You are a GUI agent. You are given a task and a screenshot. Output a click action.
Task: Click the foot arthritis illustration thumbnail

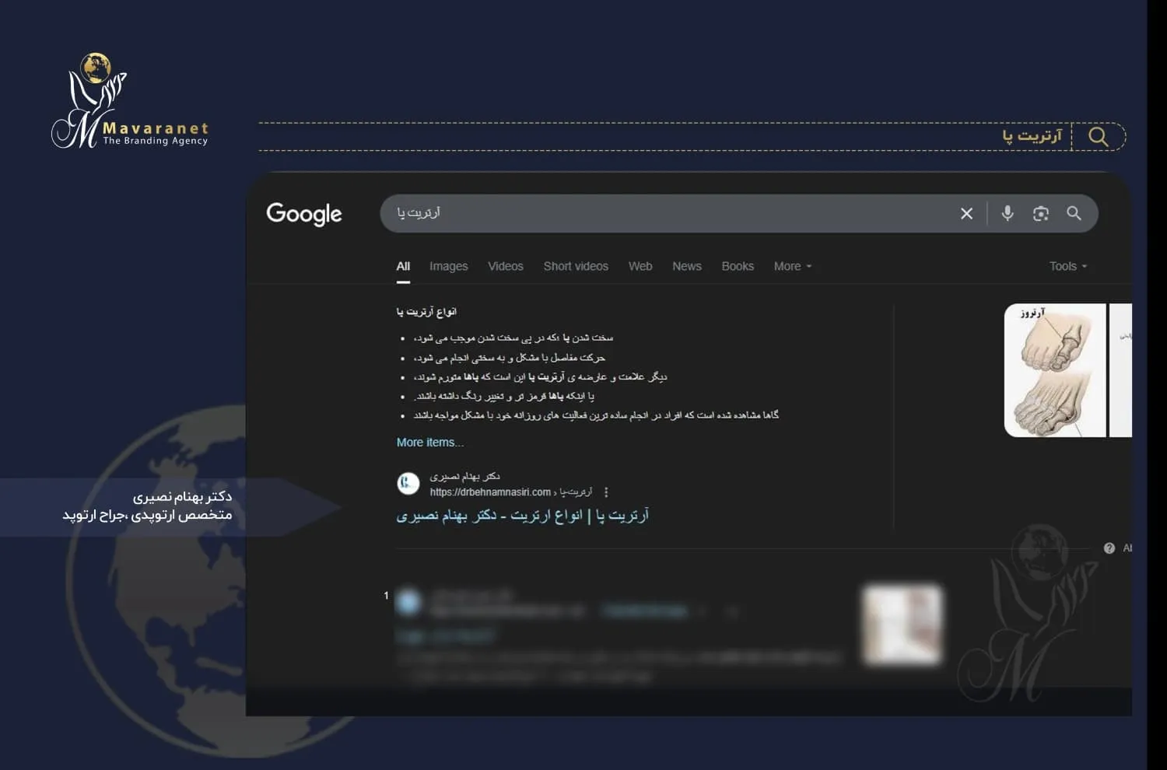click(1054, 370)
